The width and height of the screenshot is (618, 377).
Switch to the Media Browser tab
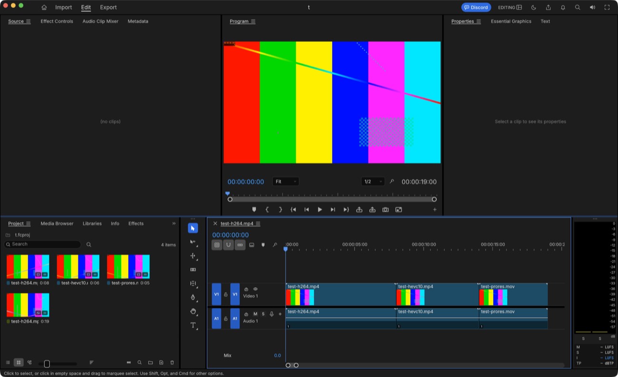coord(57,223)
